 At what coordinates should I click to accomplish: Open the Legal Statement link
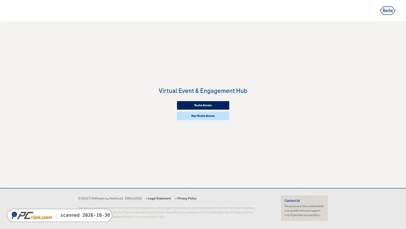tap(158, 198)
